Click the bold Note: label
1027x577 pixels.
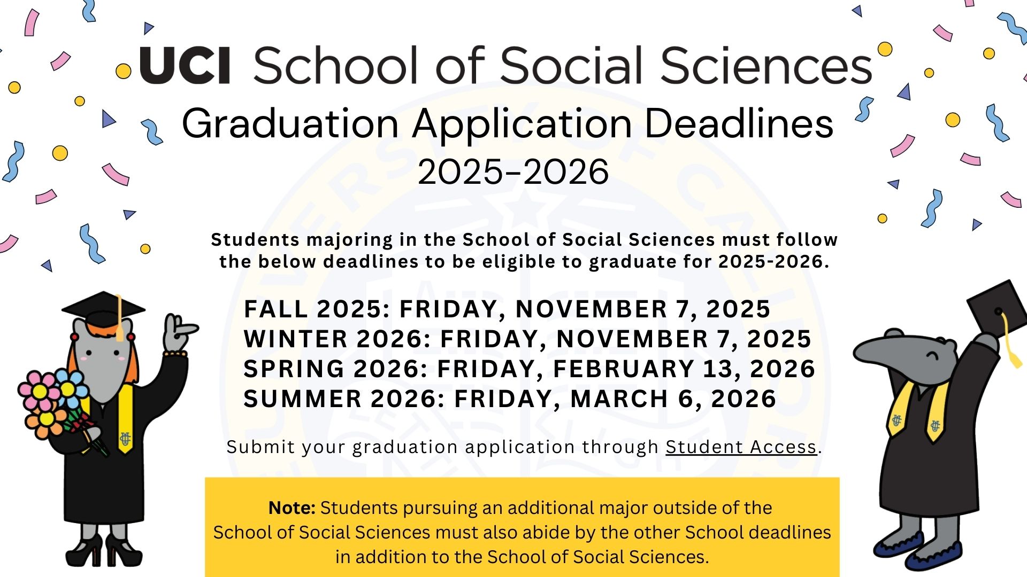point(292,508)
